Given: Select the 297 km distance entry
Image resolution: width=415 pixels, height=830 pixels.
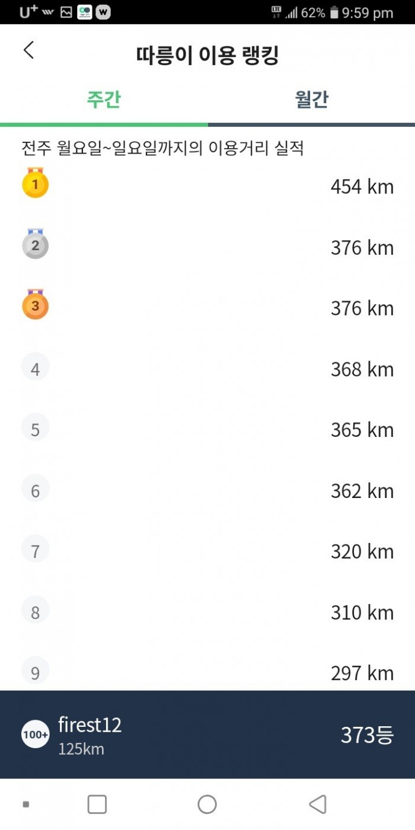Looking at the screenshot, I should 362,673.
